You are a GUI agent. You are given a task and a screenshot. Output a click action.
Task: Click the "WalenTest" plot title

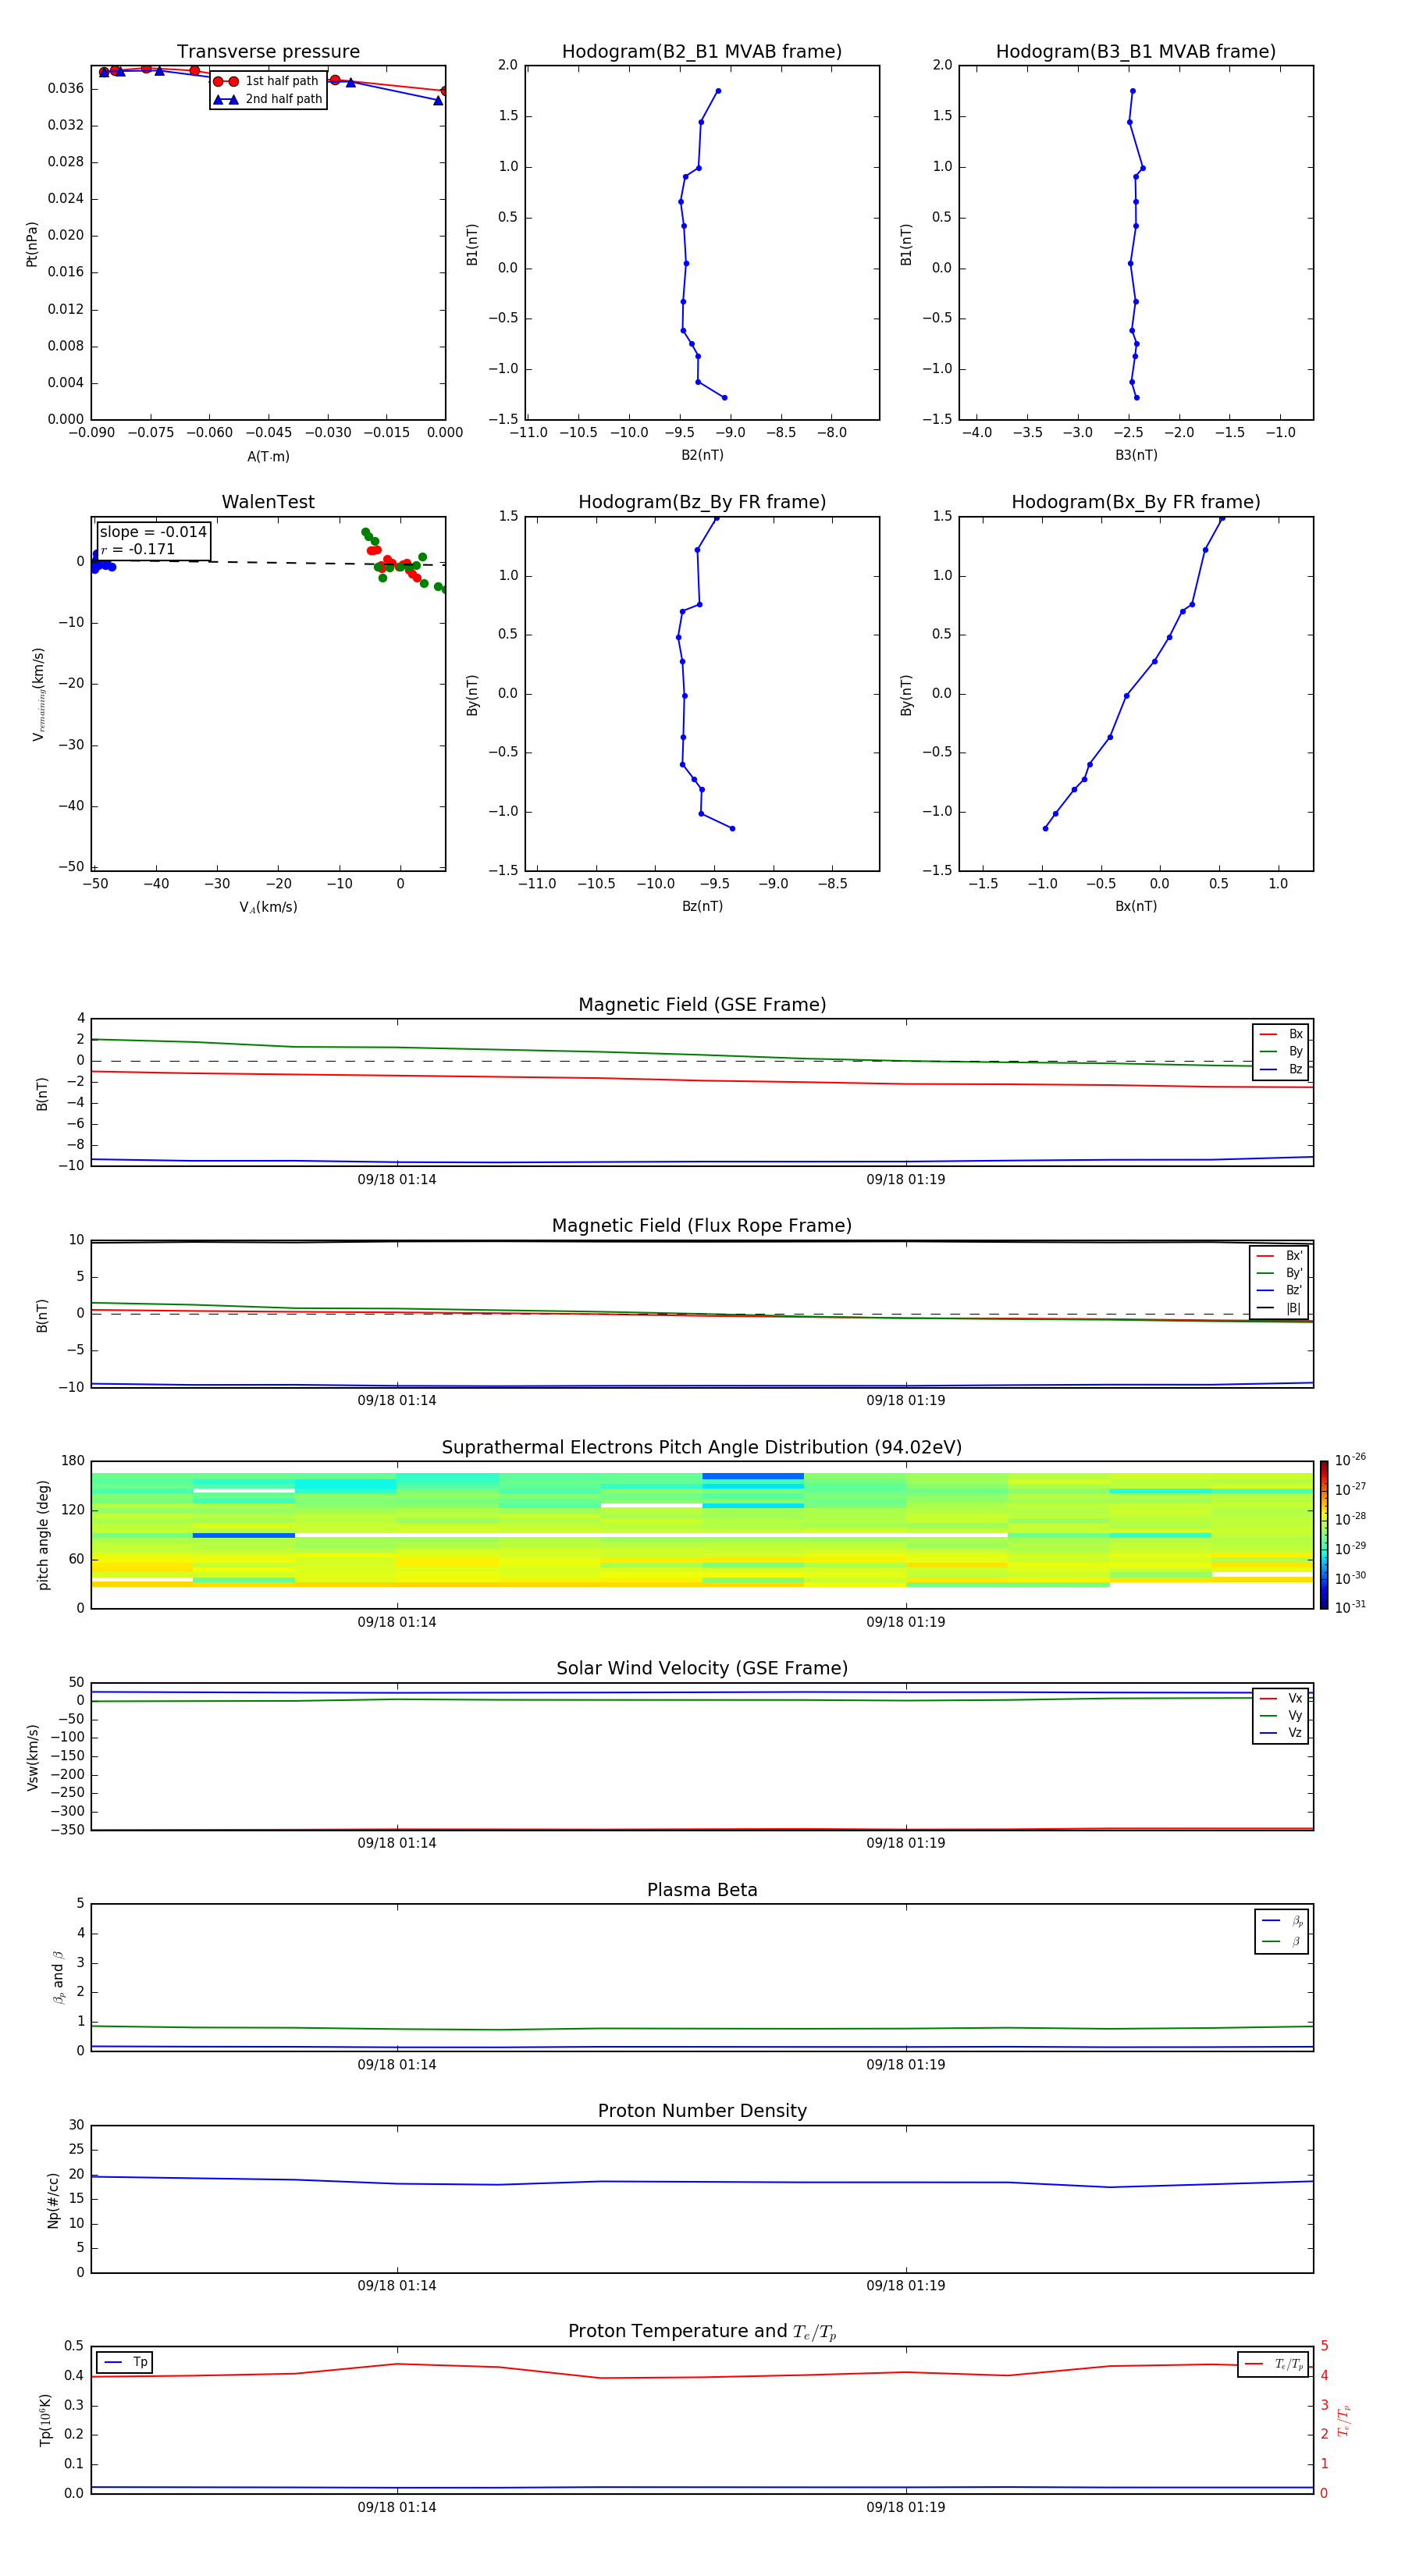point(268,502)
